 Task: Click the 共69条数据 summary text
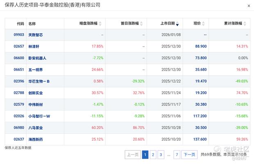(x=211, y=155)
